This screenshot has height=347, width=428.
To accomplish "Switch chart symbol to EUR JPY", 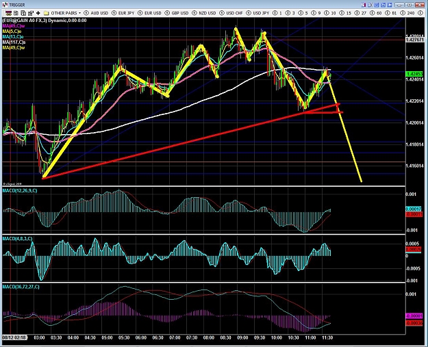I will (x=123, y=13).
